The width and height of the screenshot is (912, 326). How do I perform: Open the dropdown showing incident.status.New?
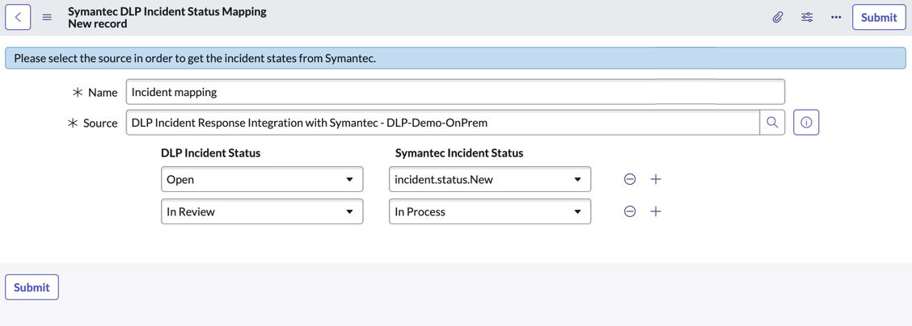coord(490,179)
